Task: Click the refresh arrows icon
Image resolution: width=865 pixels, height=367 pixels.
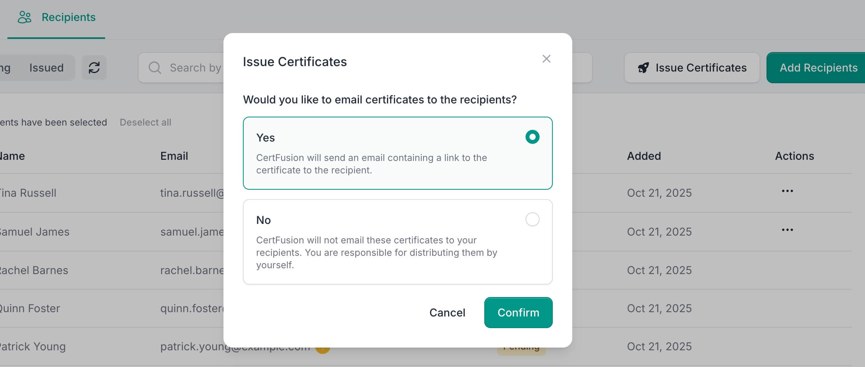Action: click(94, 68)
